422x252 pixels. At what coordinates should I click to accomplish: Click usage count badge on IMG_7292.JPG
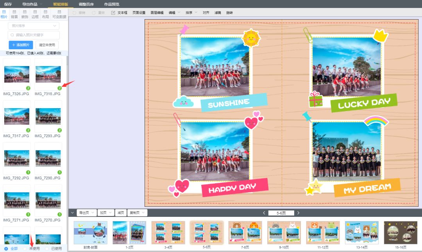[28, 172]
